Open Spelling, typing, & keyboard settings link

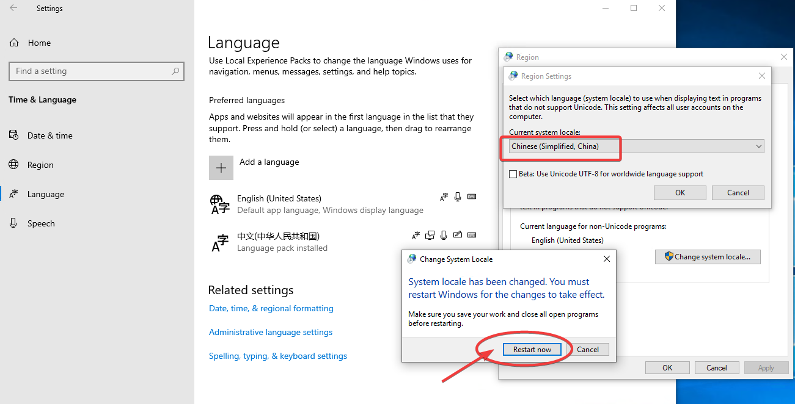[278, 356]
